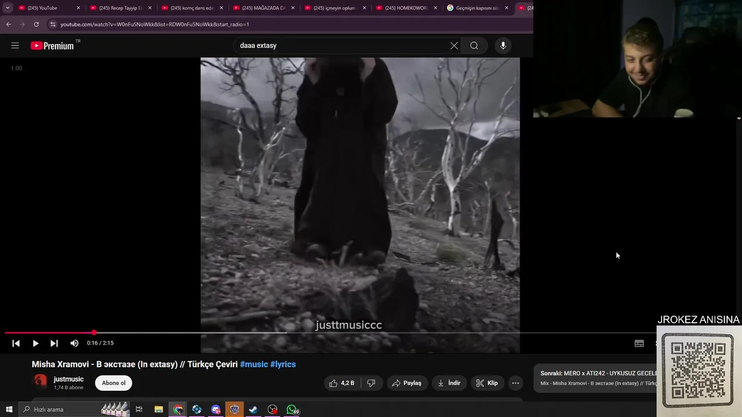Play the paused video
This screenshot has height=417, width=742.
35,343
